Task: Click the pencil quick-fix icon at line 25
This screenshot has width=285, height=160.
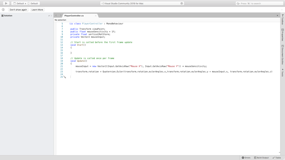Action: 65,77
